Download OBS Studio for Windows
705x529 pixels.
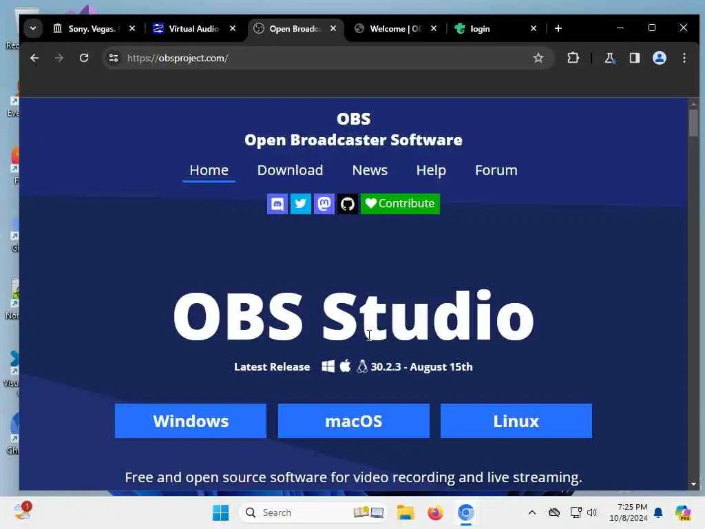pos(191,421)
